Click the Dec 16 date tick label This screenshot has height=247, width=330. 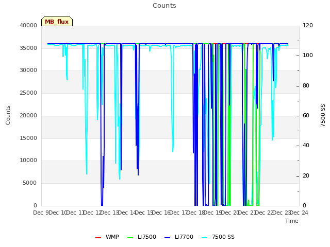point(161,213)
